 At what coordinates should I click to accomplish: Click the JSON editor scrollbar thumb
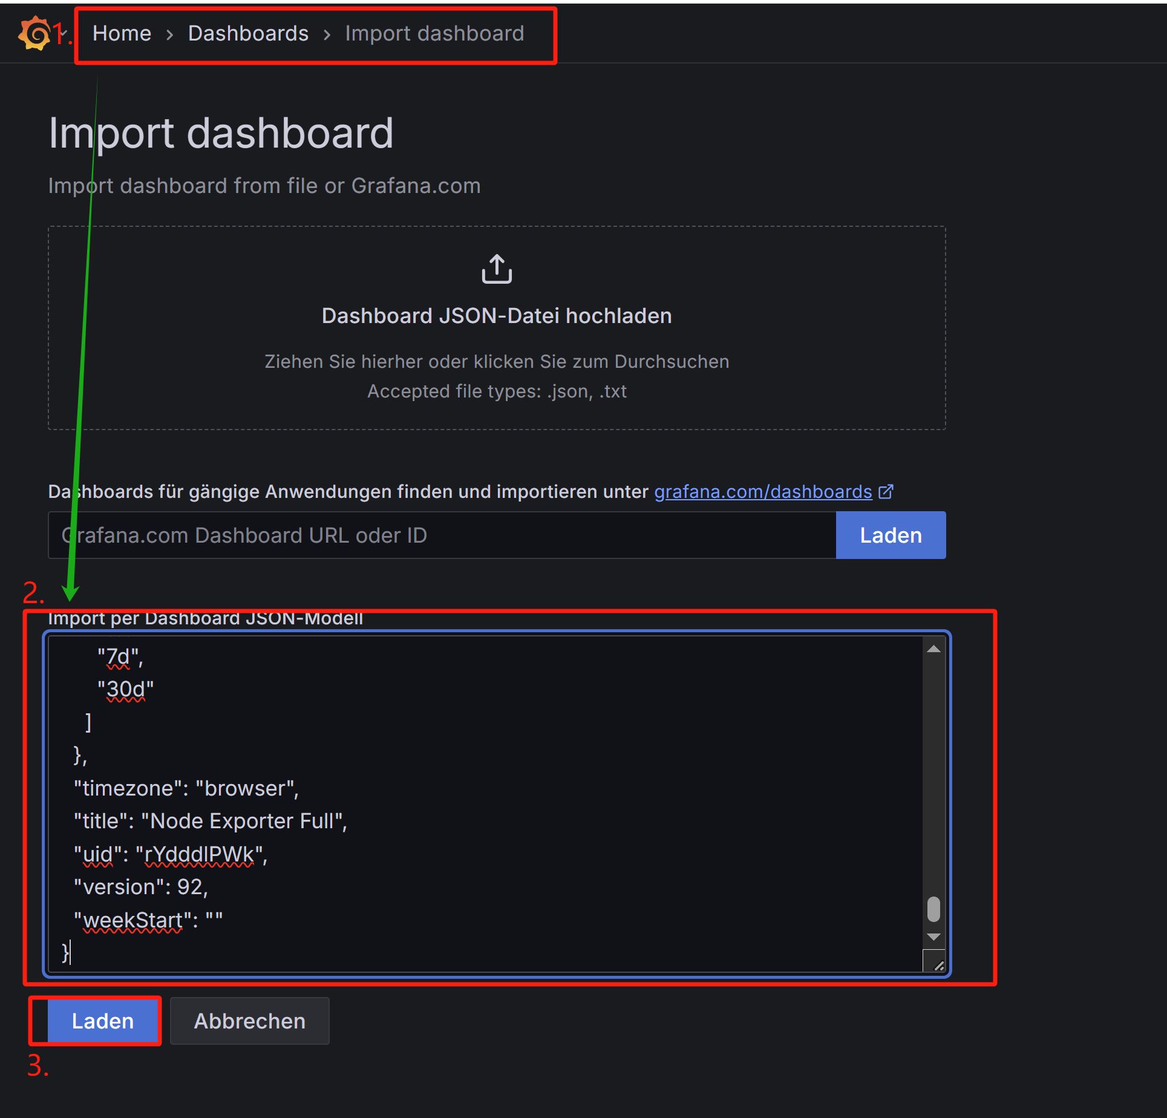pos(933,909)
